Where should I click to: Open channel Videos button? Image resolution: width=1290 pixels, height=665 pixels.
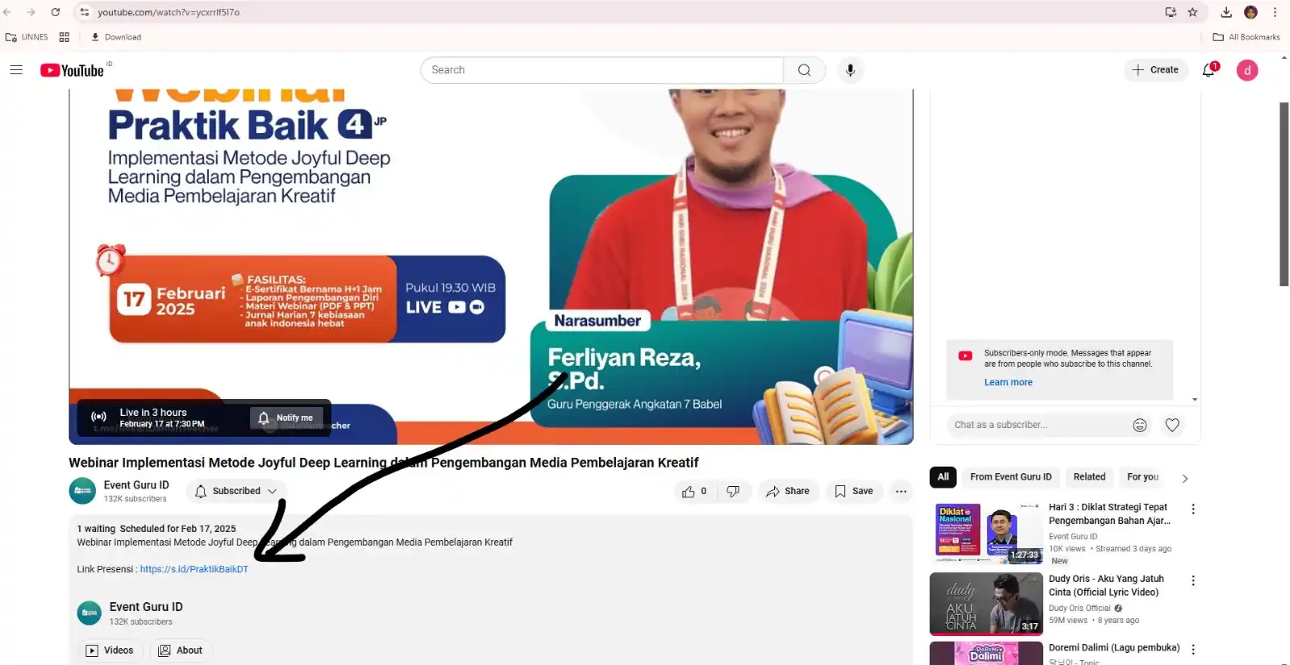click(110, 650)
